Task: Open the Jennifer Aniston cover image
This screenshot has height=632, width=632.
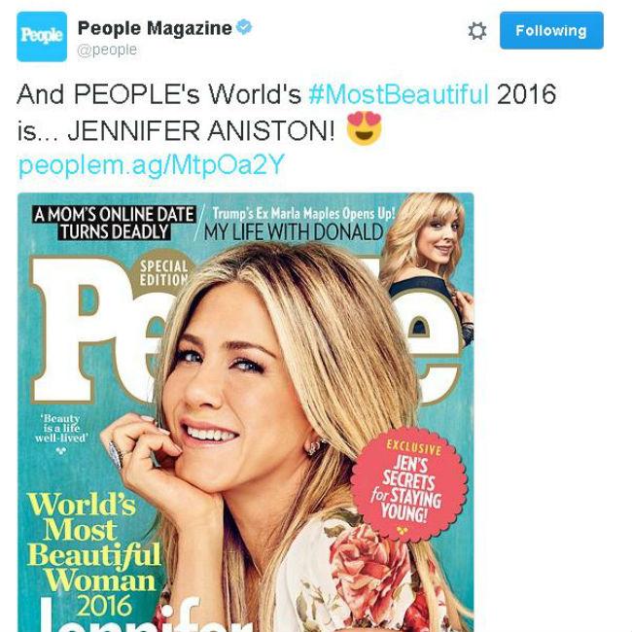Action: 245,412
